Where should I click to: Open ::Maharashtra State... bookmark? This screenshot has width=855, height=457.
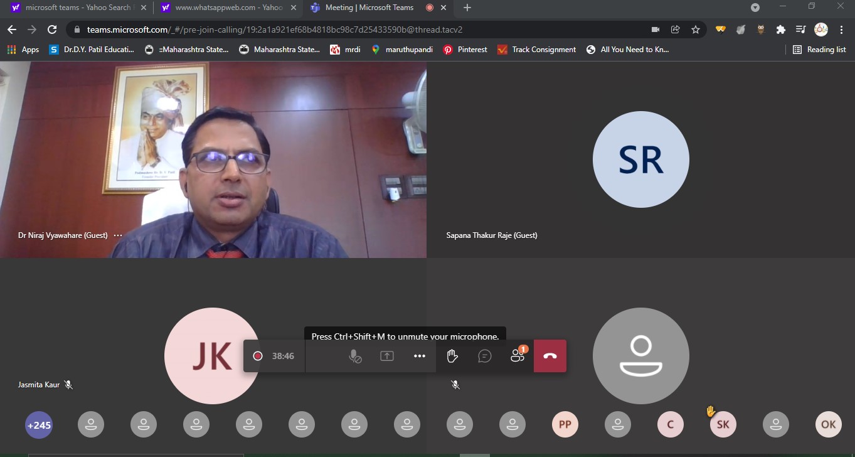click(187, 50)
